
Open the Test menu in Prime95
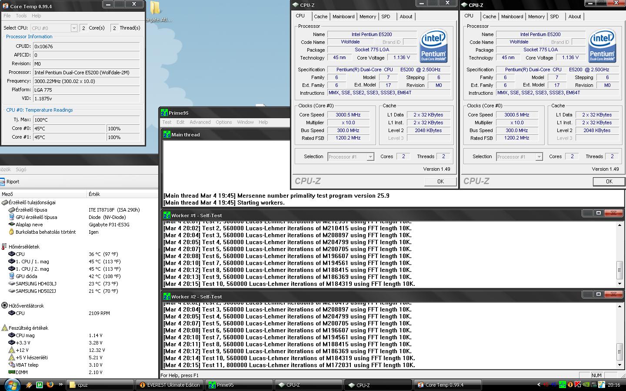[x=167, y=122]
